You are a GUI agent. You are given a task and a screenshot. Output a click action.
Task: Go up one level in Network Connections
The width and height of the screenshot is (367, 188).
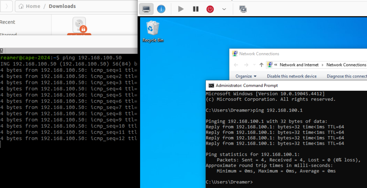(261, 65)
